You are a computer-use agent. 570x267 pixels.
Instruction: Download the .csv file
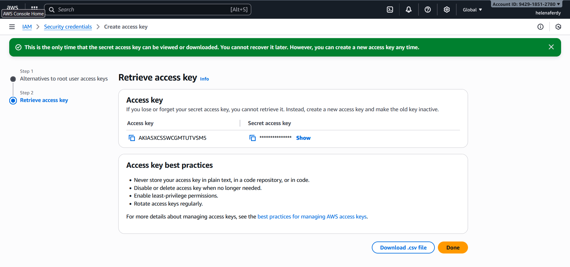pos(403,248)
